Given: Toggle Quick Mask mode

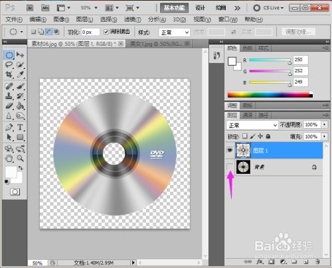Looking at the screenshot, I should pos(15,192).
